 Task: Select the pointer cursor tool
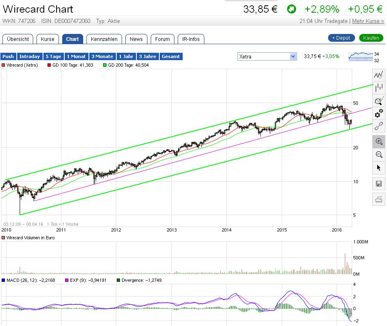pos(378,168)
